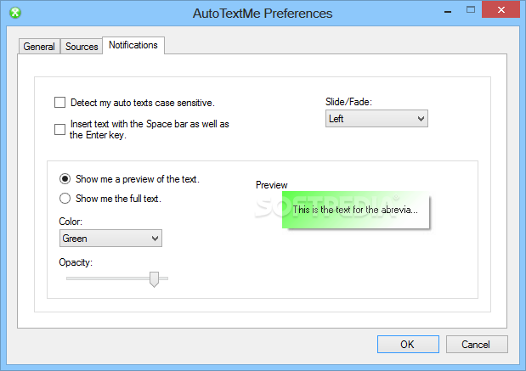Enable case sensitive auto text detection
Screen dimensions: 526x371
59,103
